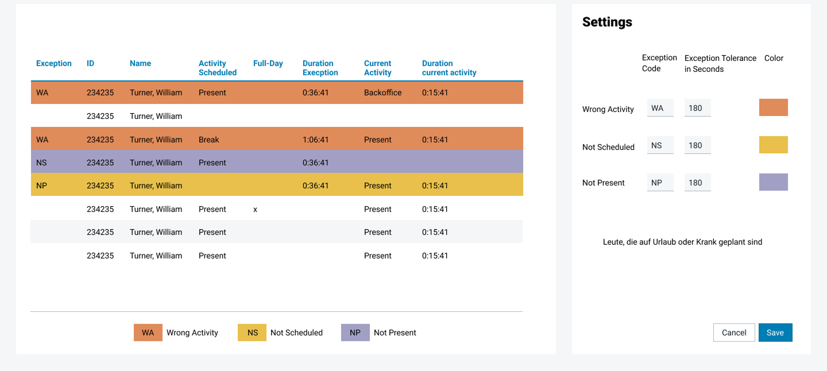Edit the Not Present exception code field

(660, 183)
